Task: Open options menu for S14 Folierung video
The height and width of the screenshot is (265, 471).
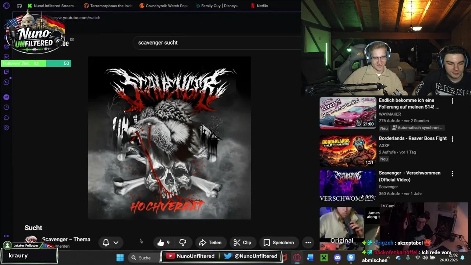Action: click(452, 101)
